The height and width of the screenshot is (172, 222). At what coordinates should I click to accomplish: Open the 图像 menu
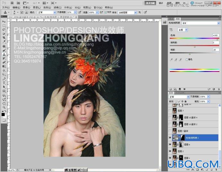[26, 7]
